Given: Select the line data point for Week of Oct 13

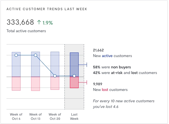Looking at the screenshot, I should tap(35, 55).
